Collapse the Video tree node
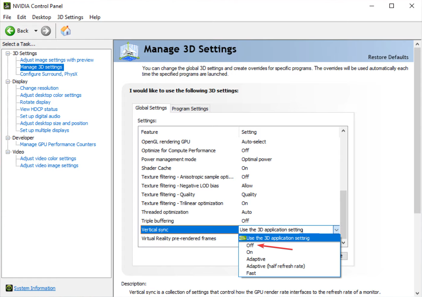Viewport: 422px width, 297px height. click(x=8, y=152)
